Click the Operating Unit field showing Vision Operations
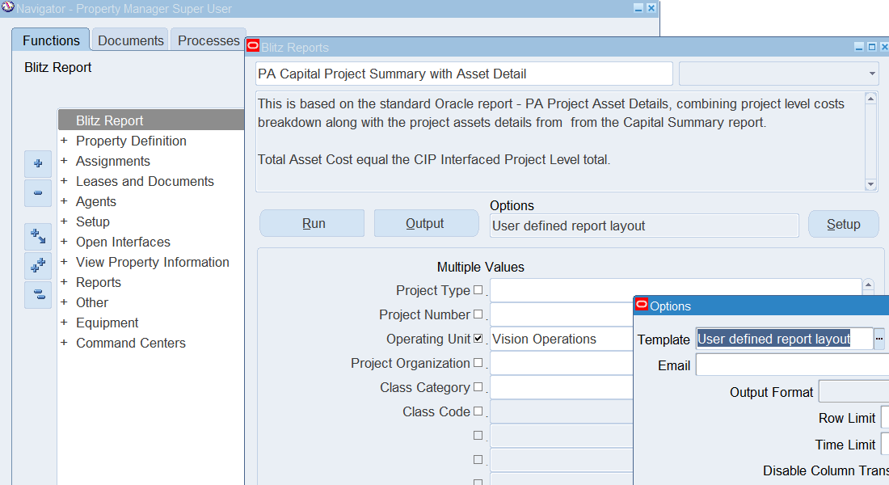This screenshot has height=485, width=889. (x=562, y=339)
